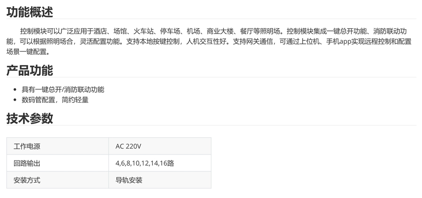Click the 技术参数 heading
This screenshot has width=422, height=198.
click(x=30, y=118)
